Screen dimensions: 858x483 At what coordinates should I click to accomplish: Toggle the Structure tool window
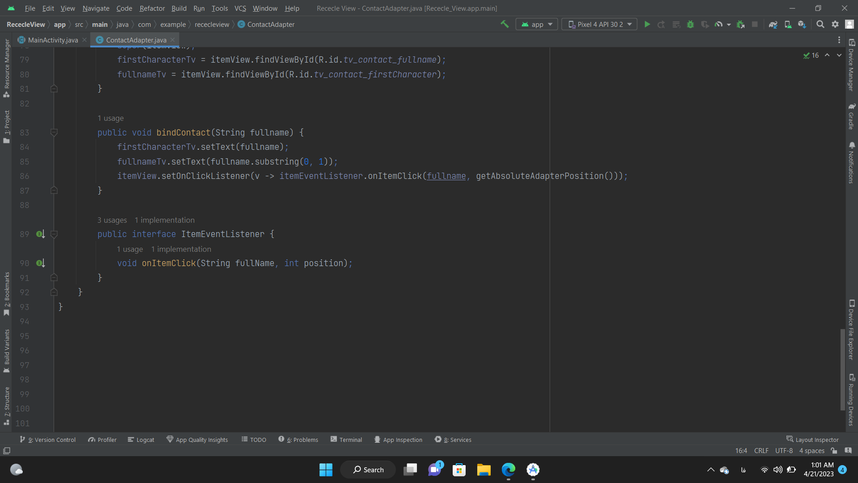coord(6,406)
